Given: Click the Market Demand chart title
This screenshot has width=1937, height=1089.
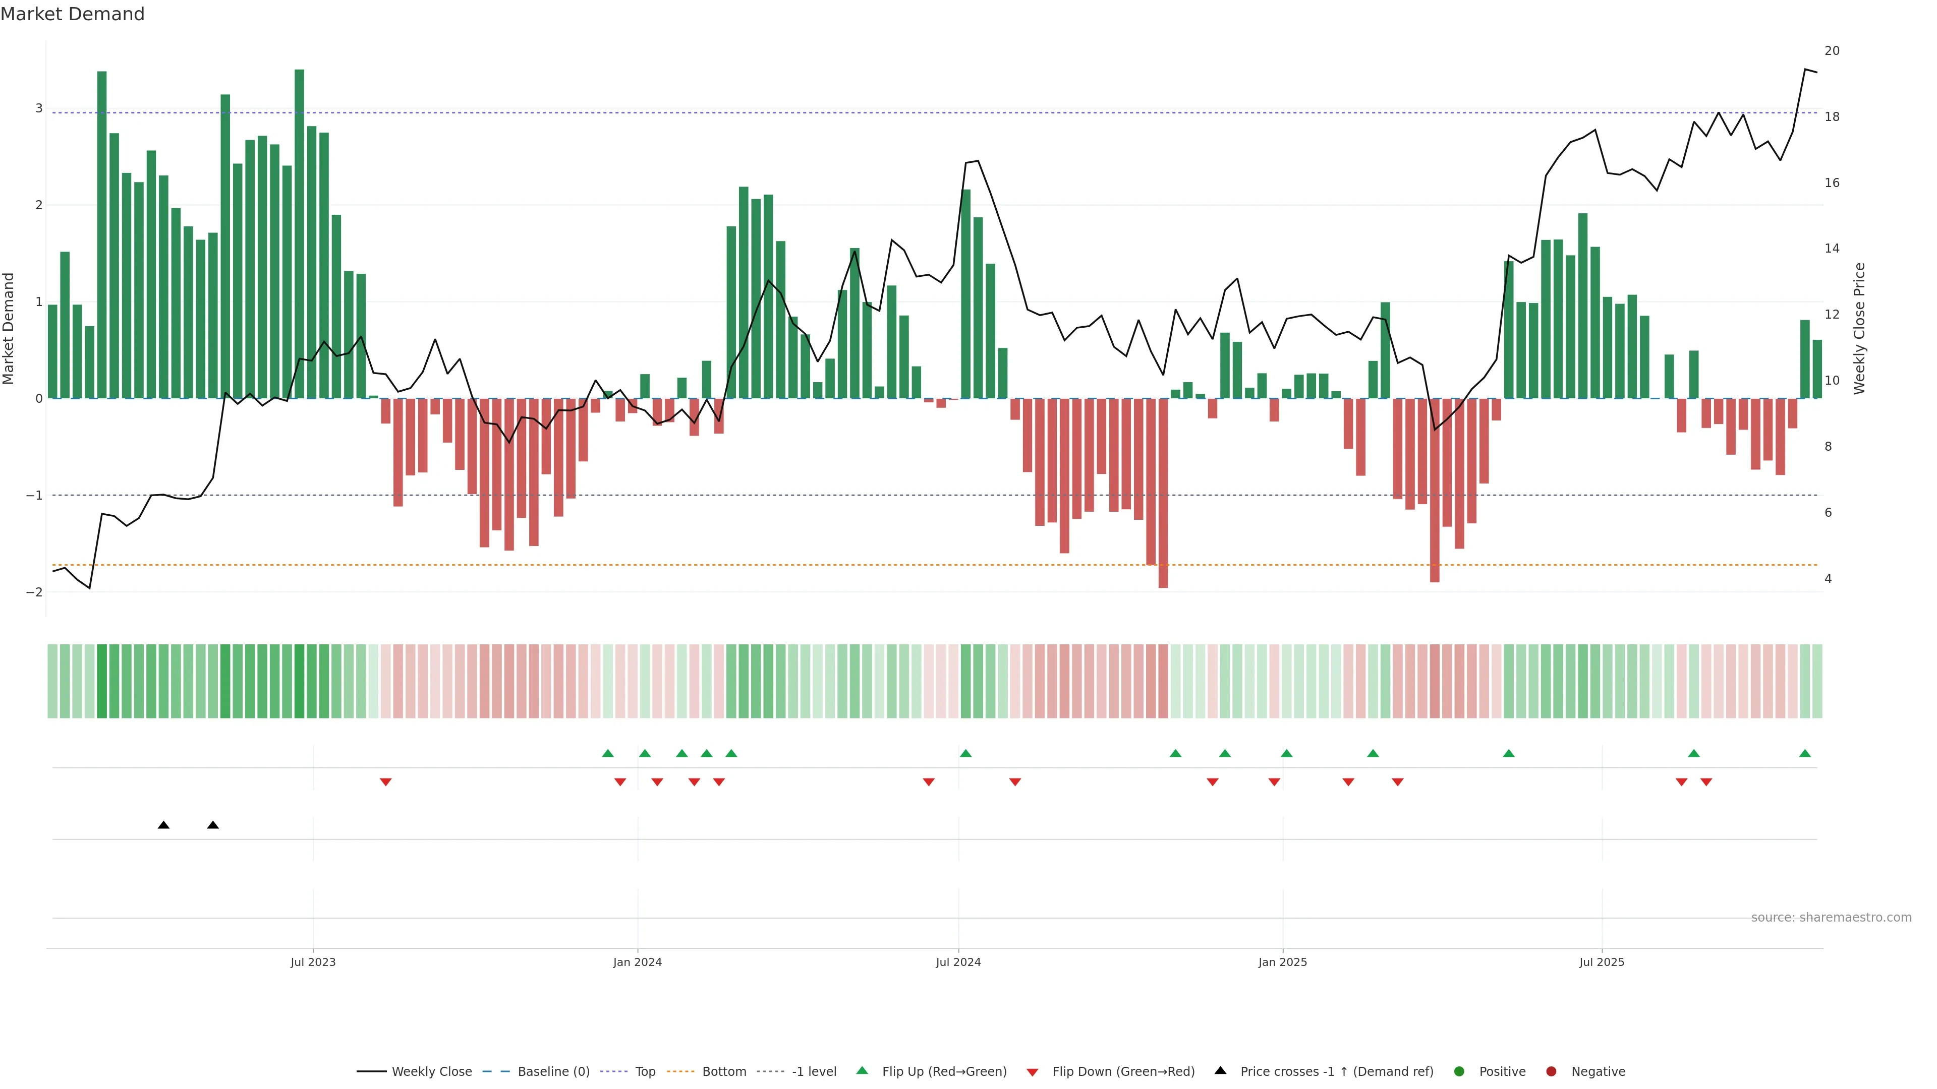Looking at the screenshot, I should tap(72, 14).
